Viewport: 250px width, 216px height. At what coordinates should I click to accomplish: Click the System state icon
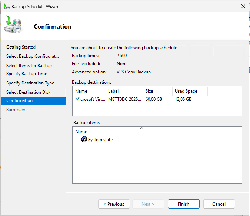(84, 140)
